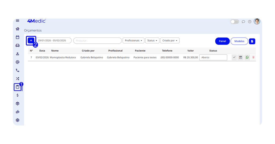Delete the Mamoplastia Redutora budget with trash icon
Viewport: 275px width, 144px height.
coord(253,57)
